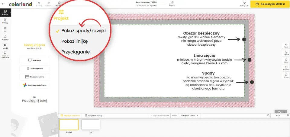This screenshot has height=137, width=290.
Task: Open the Zdjęcia photos sidebar tab
Action: [5, 13]
